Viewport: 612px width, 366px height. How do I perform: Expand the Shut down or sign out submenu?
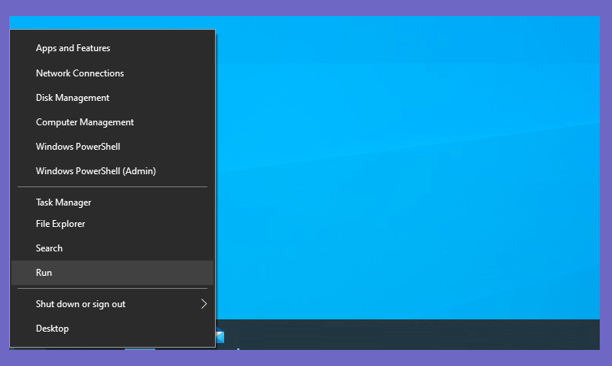coord(112,304)
